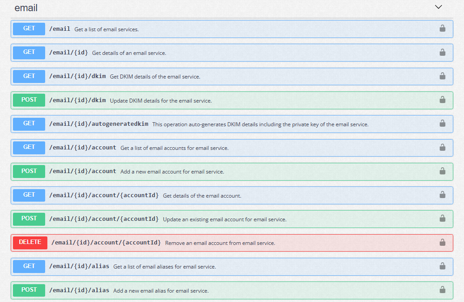
Task: Expand the GET /email/{id}/autogeneratedkim operation
Action: click(232, 124)
